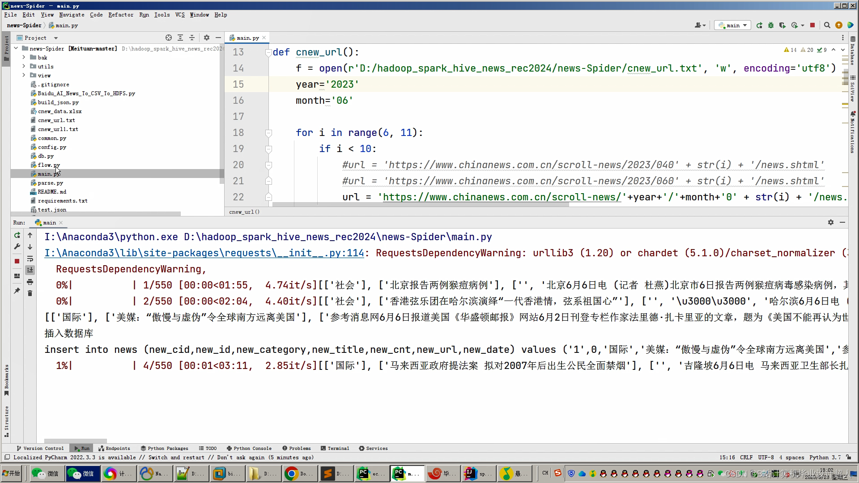Screen dimensions: 859x483
Task: Select opened file target icon in Project panel
Action: point(169,38)
